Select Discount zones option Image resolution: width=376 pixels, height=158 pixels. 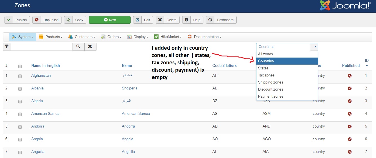click(x=287, y=89)
